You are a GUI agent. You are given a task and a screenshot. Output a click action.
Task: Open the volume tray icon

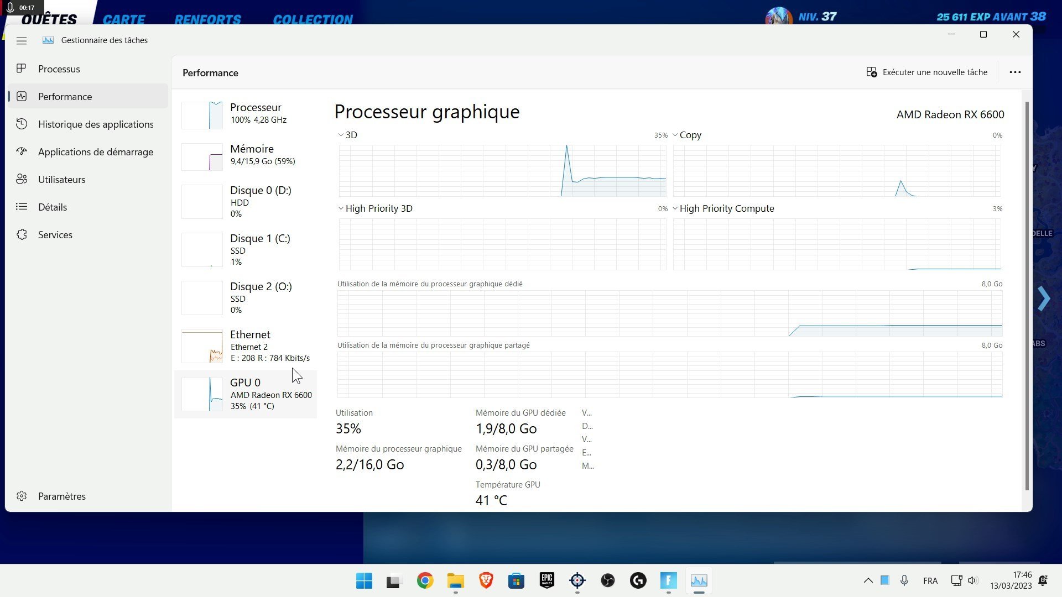coord(973,580)
